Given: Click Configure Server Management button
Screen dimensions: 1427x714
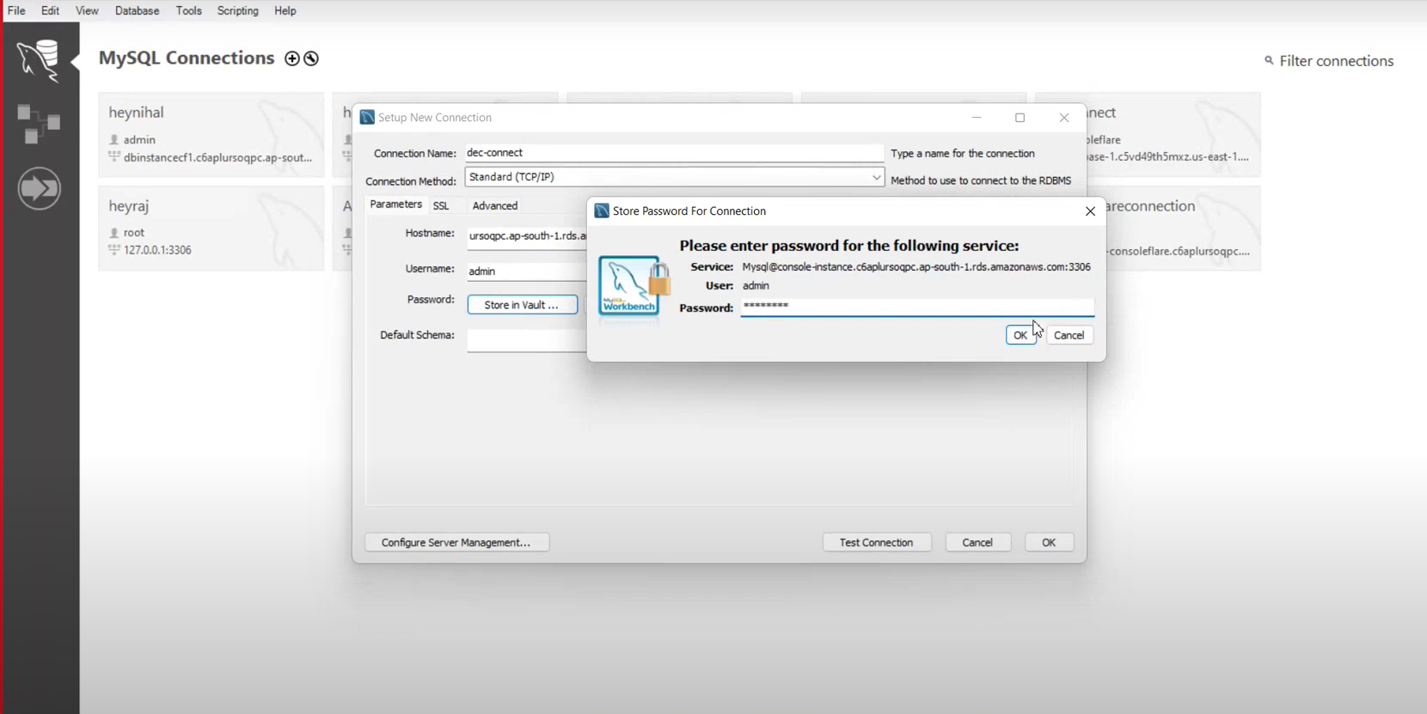Looking at the screenshot, I should pos(456,542).
